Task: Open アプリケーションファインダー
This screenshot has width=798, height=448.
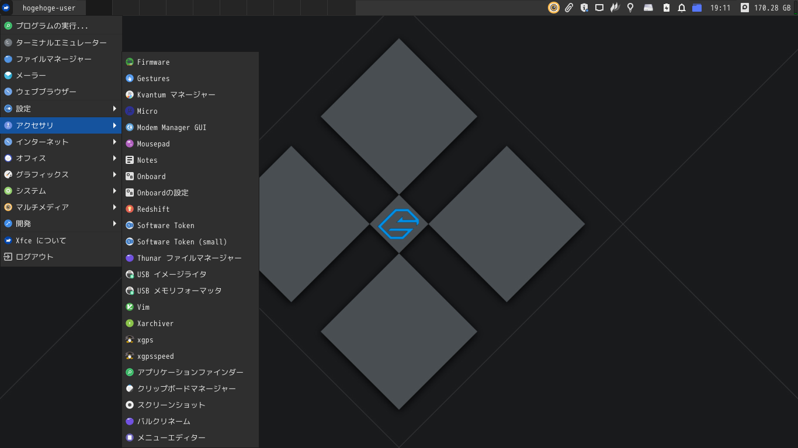Action: coord(190,372)
